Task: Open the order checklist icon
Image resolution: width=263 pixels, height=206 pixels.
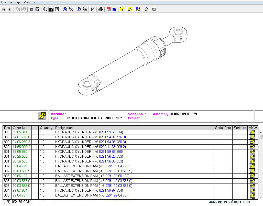Action: [x=37, y=9]
